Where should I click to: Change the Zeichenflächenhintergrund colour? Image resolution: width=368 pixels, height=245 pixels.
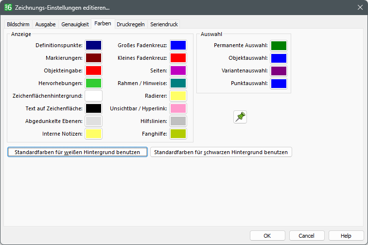(x=93, y=96)
